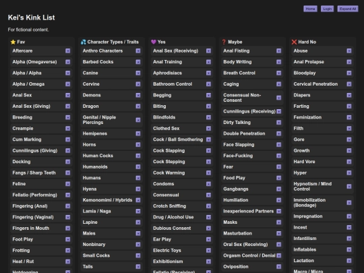Click the square icon beside Oviposition
The image size is (364, 273).
point(279,266)
